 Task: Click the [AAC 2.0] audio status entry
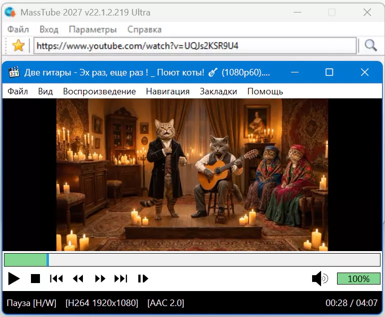[166, 303]
